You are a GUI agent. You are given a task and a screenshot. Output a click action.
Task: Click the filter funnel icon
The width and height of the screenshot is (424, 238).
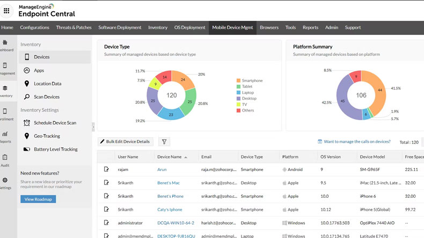pyautogui.click(x=164, y=142)
